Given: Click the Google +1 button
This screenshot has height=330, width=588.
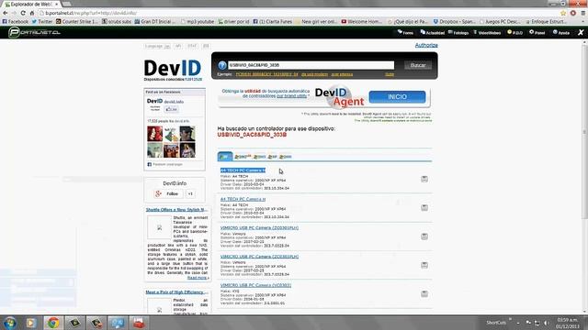Looking at the screenshot, I should point(190,193).
